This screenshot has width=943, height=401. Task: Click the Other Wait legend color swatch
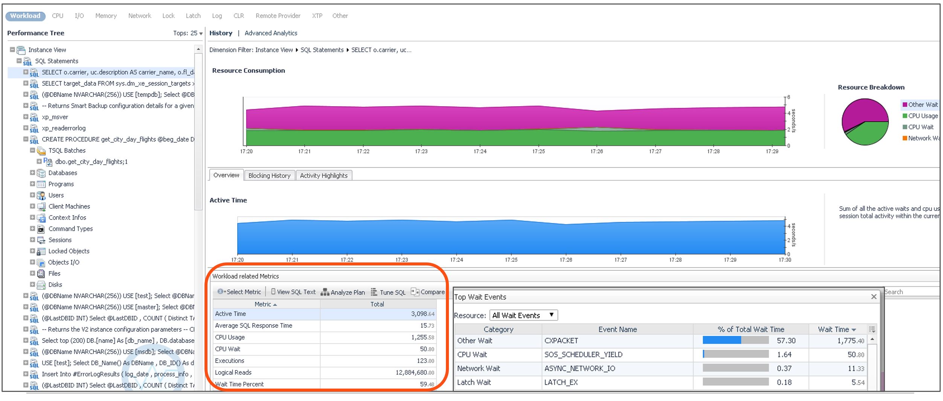905,105
